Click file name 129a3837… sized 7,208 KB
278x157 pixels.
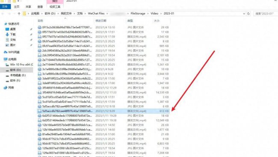tap(67, 153)
